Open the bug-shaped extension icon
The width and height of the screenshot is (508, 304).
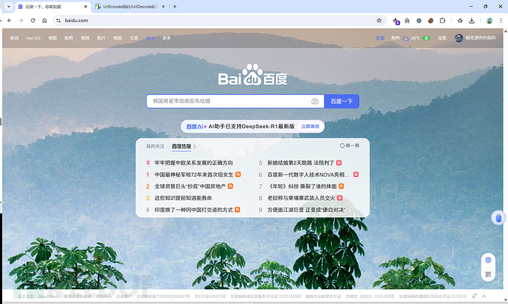tap(407, 21)
